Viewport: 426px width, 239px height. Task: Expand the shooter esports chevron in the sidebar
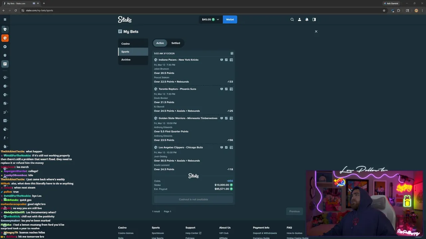click(8, 138)
